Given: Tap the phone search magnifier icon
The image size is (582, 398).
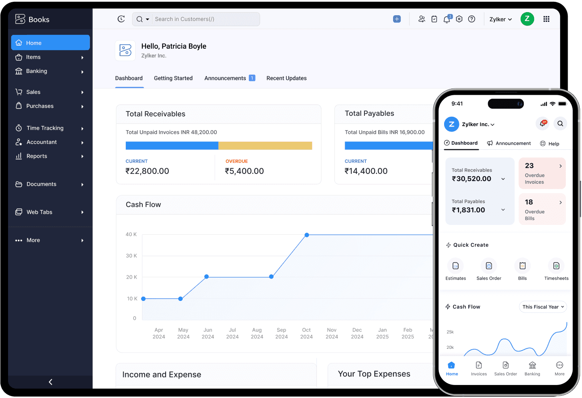Looking at the screenshot, I should [561, 124].
